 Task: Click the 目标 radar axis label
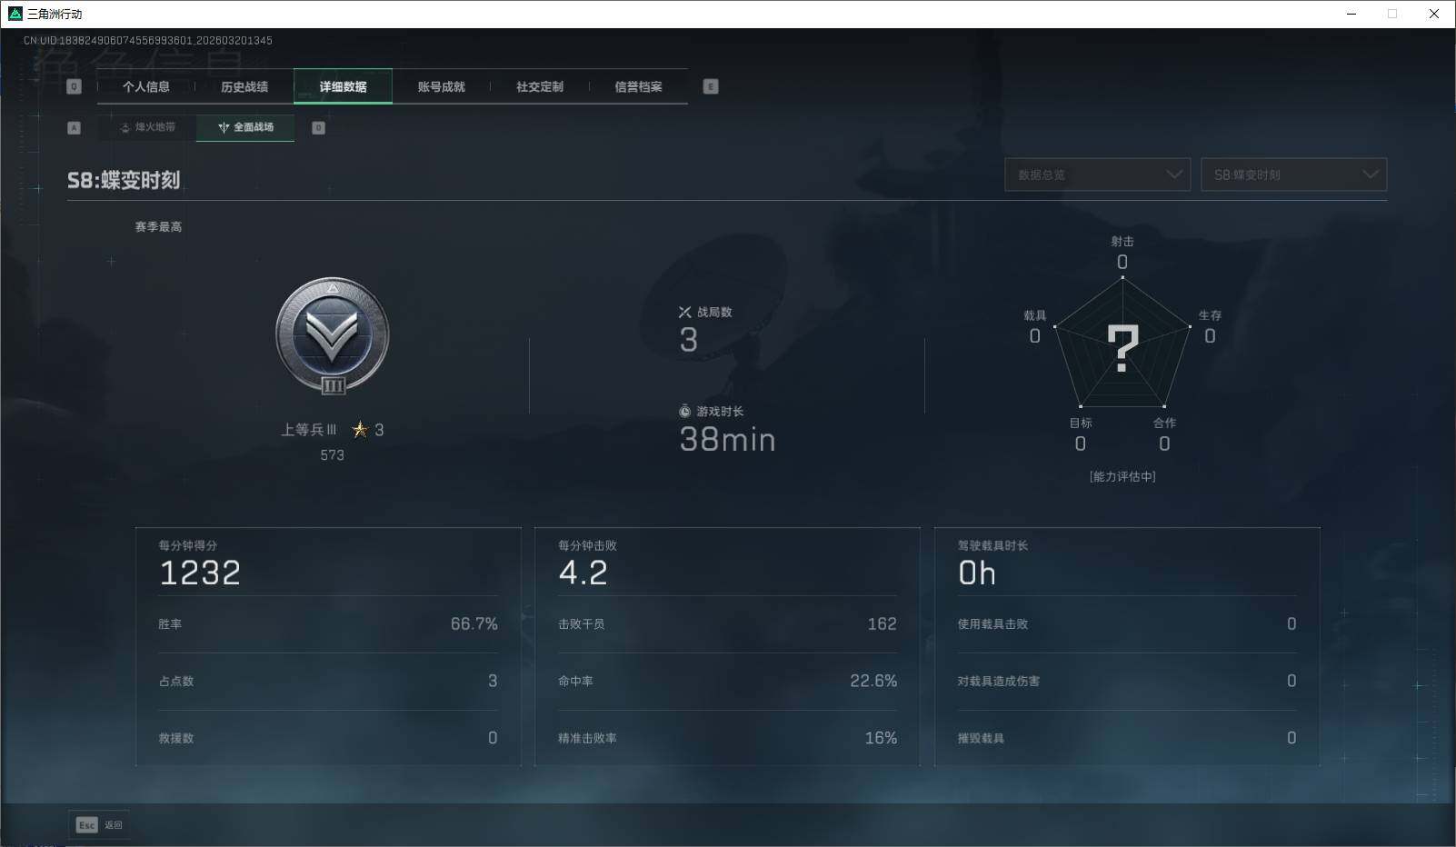1081,423
